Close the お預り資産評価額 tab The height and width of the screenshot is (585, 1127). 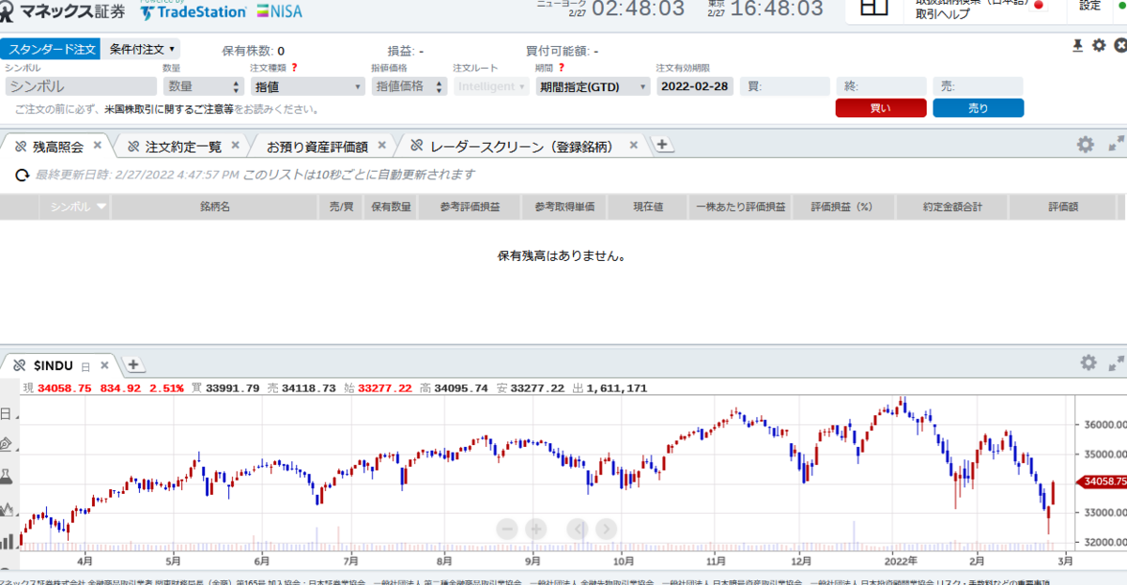[x=381, y=146]
